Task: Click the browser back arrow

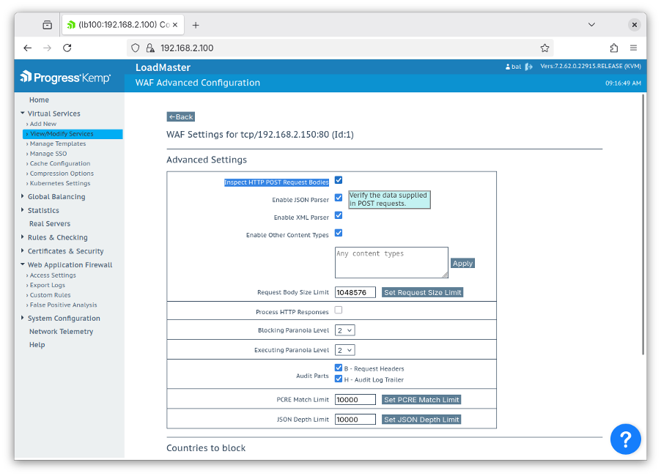Action: [27, 48]
